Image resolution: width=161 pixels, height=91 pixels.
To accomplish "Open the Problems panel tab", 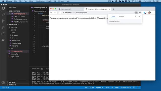I will (x=36, y=69).
